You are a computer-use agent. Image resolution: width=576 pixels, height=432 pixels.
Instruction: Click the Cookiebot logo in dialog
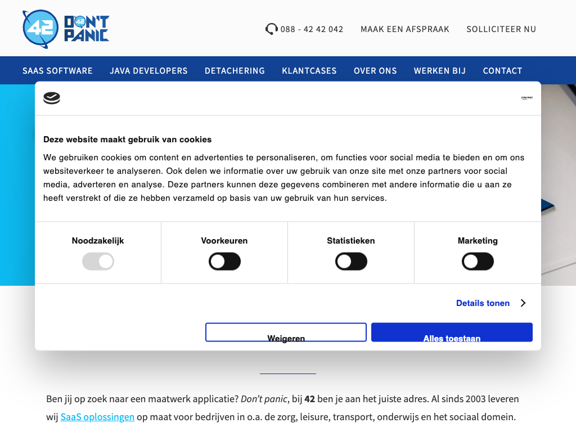click(52, 98)
